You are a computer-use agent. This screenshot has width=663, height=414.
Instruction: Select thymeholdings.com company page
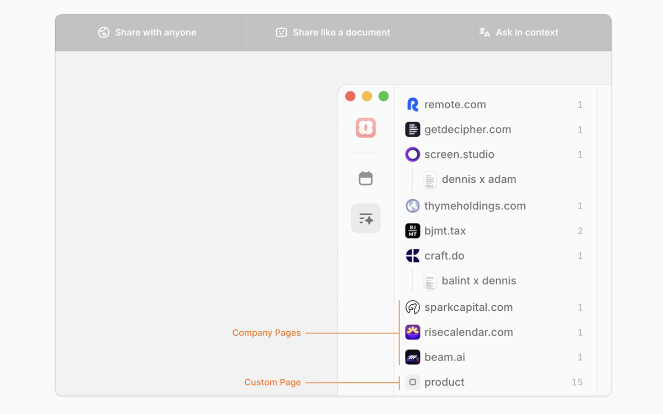pyautogui.click(x=475, y=206)
